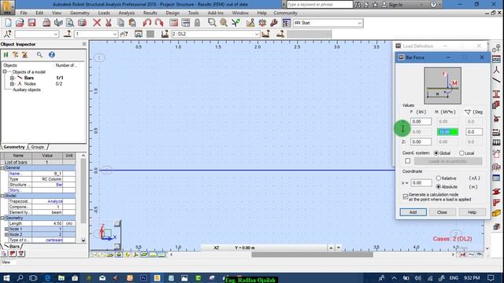Open File Explorer from the taskbar

point(61,277)
